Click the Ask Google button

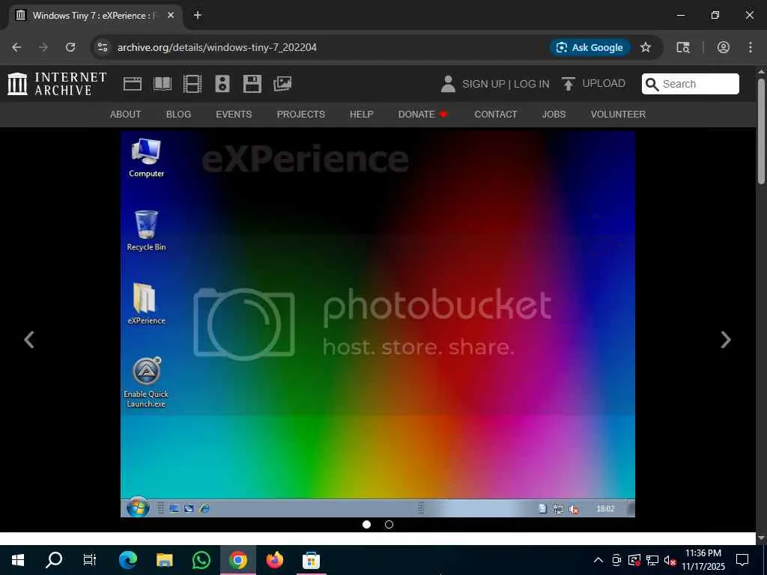point(590,47)
